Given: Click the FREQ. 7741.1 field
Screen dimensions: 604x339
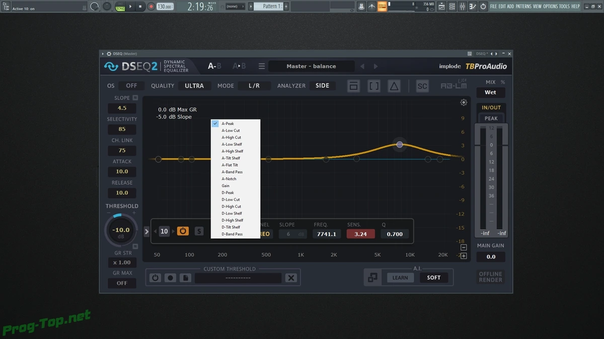Looking at the screenshot, I should point(327,234).
